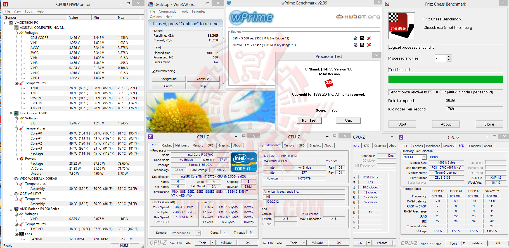Click the fan icon beside Fans
509x248 pixels.
(x=22, y=234)
